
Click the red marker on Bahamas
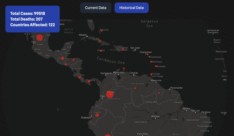tap(102, 31)
